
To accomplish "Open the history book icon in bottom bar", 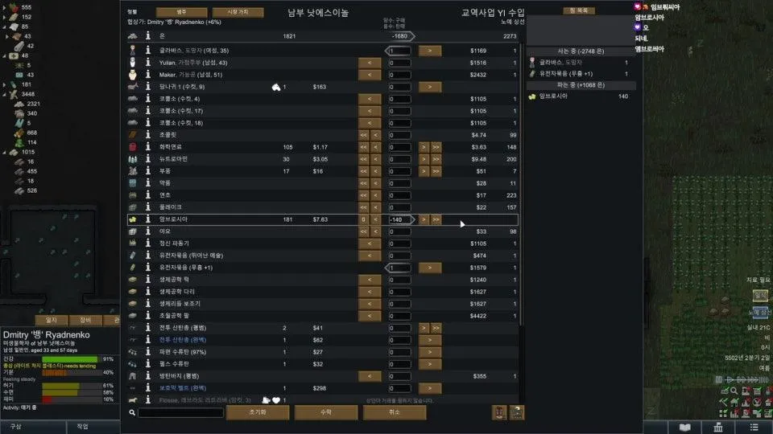I will pyautogui.click(x=684, y=427).
